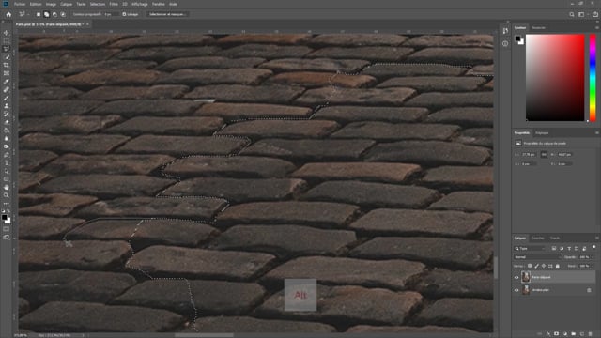
Task: Toggle Quick Mask mode icon
Action: point(7,229)
